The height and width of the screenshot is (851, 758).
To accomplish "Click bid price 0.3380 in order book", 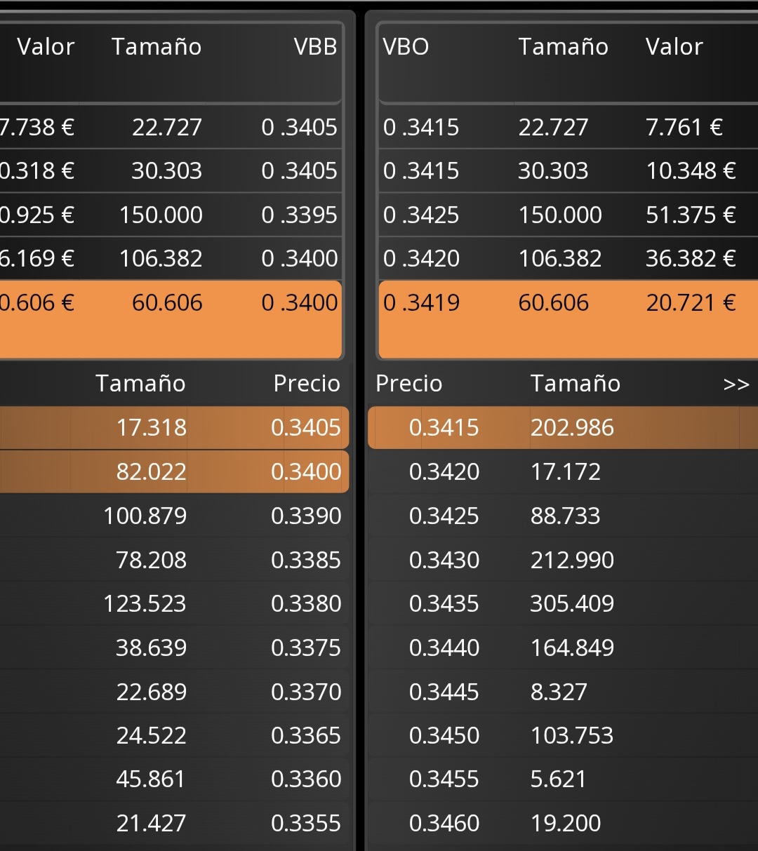I will [x=305, y=603].
